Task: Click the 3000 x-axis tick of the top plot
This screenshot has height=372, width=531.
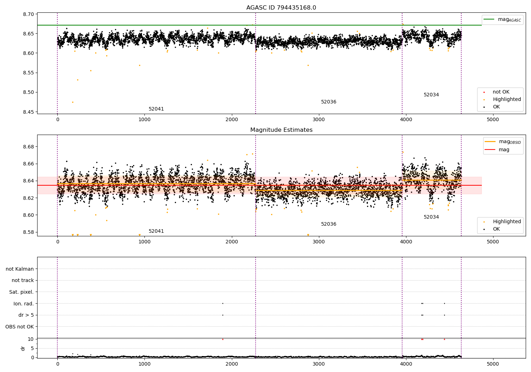Action: (x=319, y=119)
